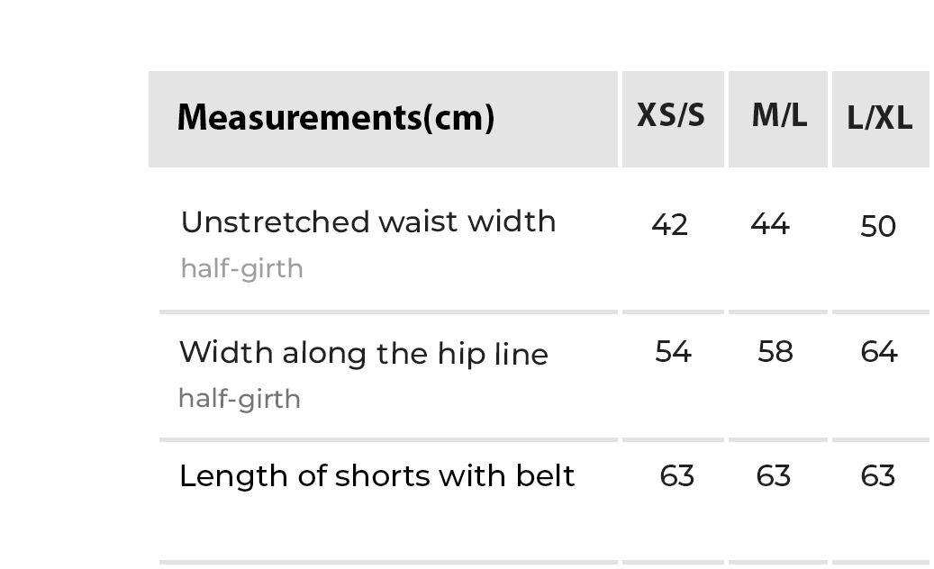Image resolution: width=934 pixels, height=569 pixels.
Task: Click the word 'belt' in shorts length row
Action: click(545, 476)
